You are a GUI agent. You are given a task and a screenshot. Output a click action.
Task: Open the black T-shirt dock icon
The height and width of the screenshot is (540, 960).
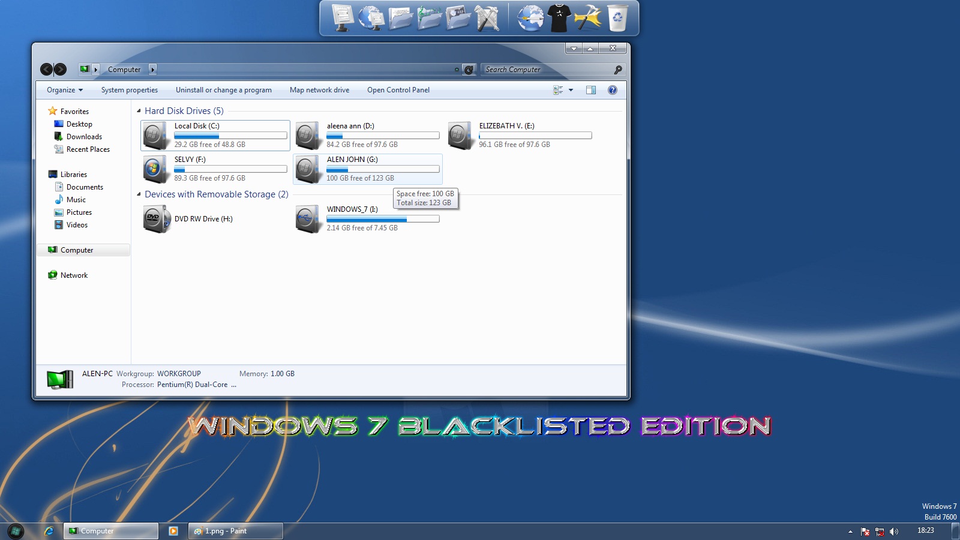[x=559, y=17]
